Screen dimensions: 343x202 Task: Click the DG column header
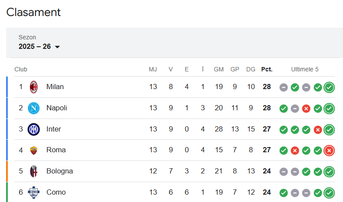click(251, 69)
